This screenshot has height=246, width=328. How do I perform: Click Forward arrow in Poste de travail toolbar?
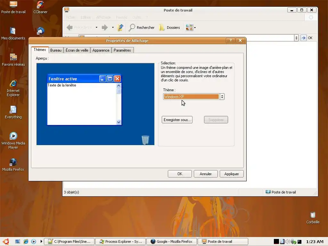pos(105,28)
